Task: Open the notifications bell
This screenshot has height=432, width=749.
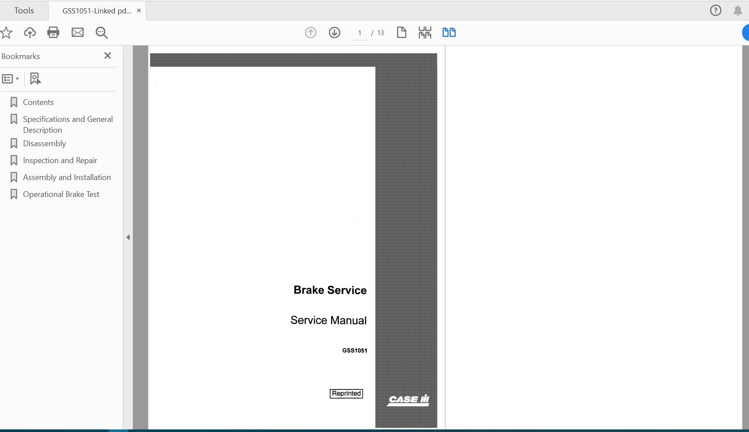Action: (x=738, y=10)
